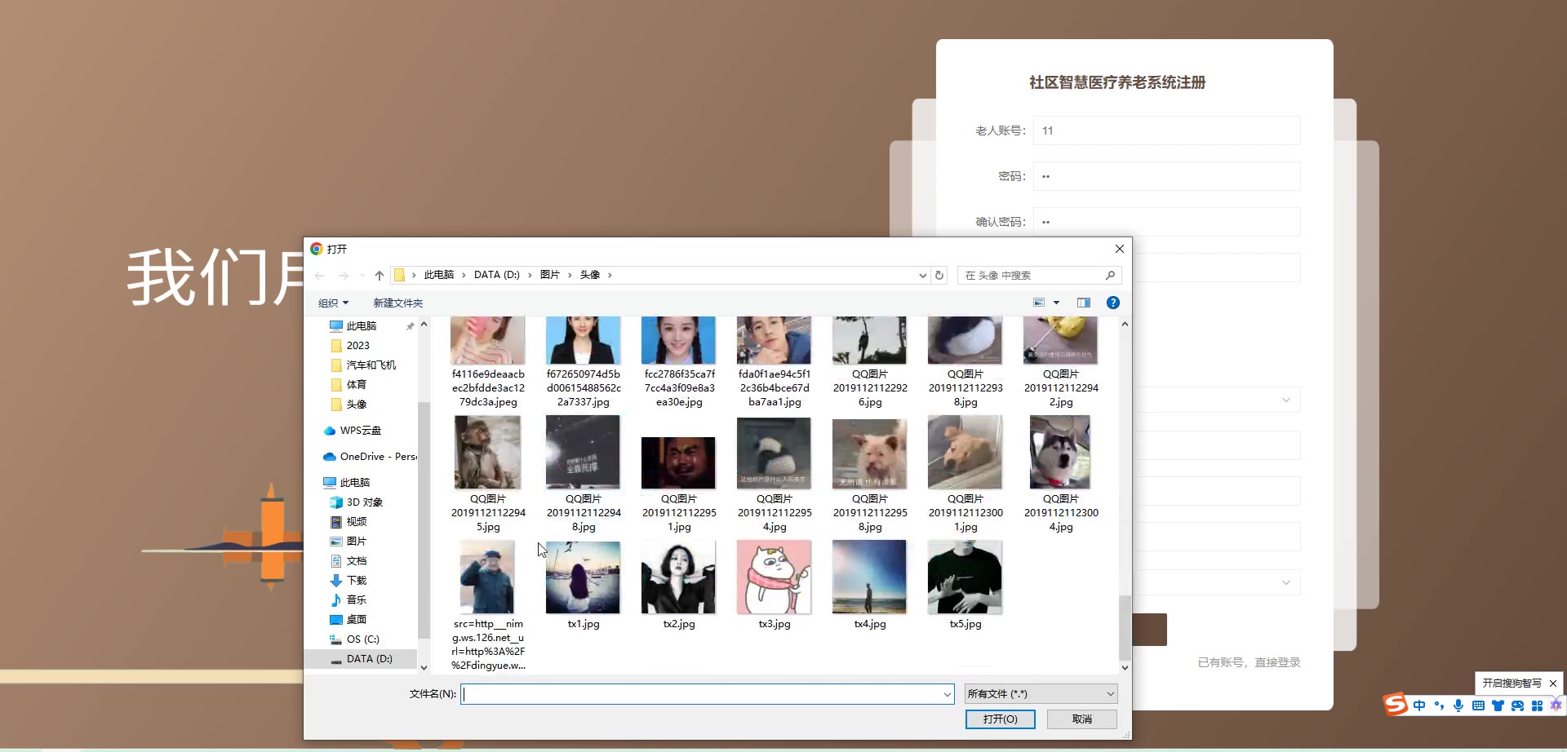Toggle Sogou punctuation mode

tap(1439, 706)
